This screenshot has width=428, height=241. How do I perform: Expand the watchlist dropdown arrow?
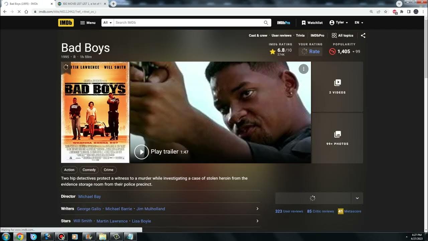(357, 198)
